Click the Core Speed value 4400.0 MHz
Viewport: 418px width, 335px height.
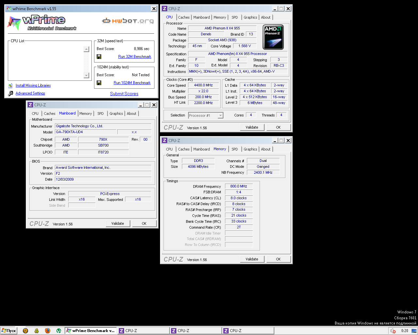pos(203,85)
